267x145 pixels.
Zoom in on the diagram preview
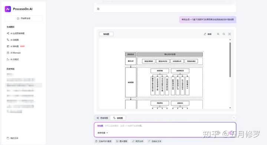coord(218,34)
